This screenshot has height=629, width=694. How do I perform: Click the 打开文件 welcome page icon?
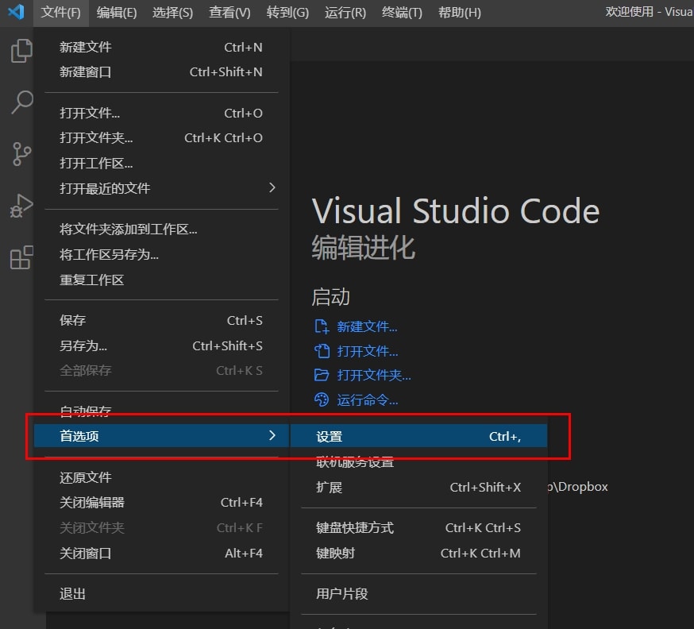click(x=322, y=351)
